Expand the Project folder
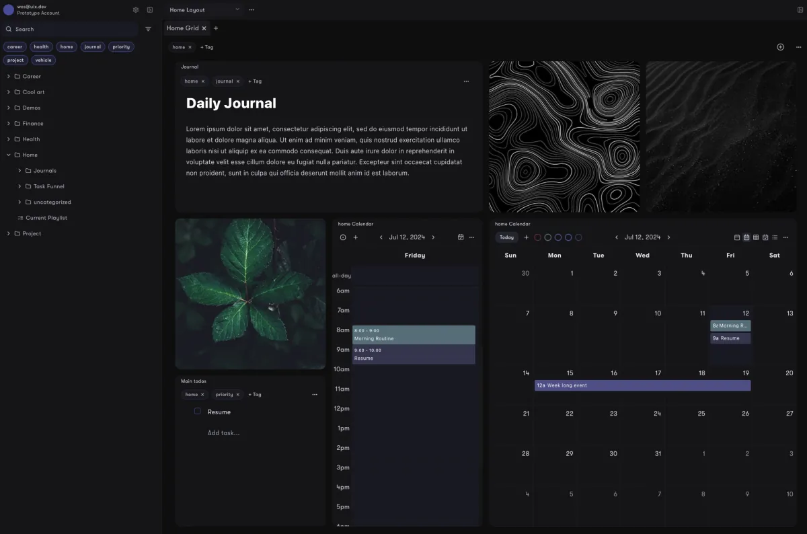 (9, 233)
